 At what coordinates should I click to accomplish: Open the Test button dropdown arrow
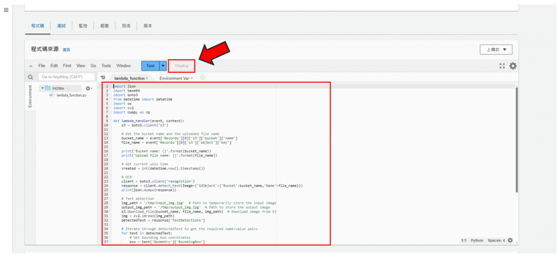tap(163, 66)
